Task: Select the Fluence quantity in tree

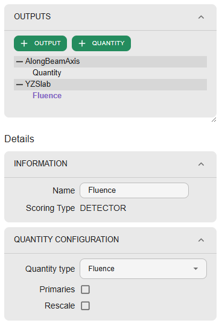Action: click(x=47, y=96)
